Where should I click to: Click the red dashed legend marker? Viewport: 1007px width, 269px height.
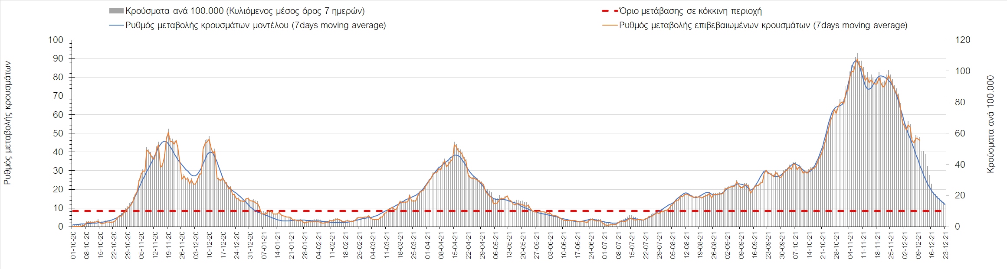click(610, 11)
